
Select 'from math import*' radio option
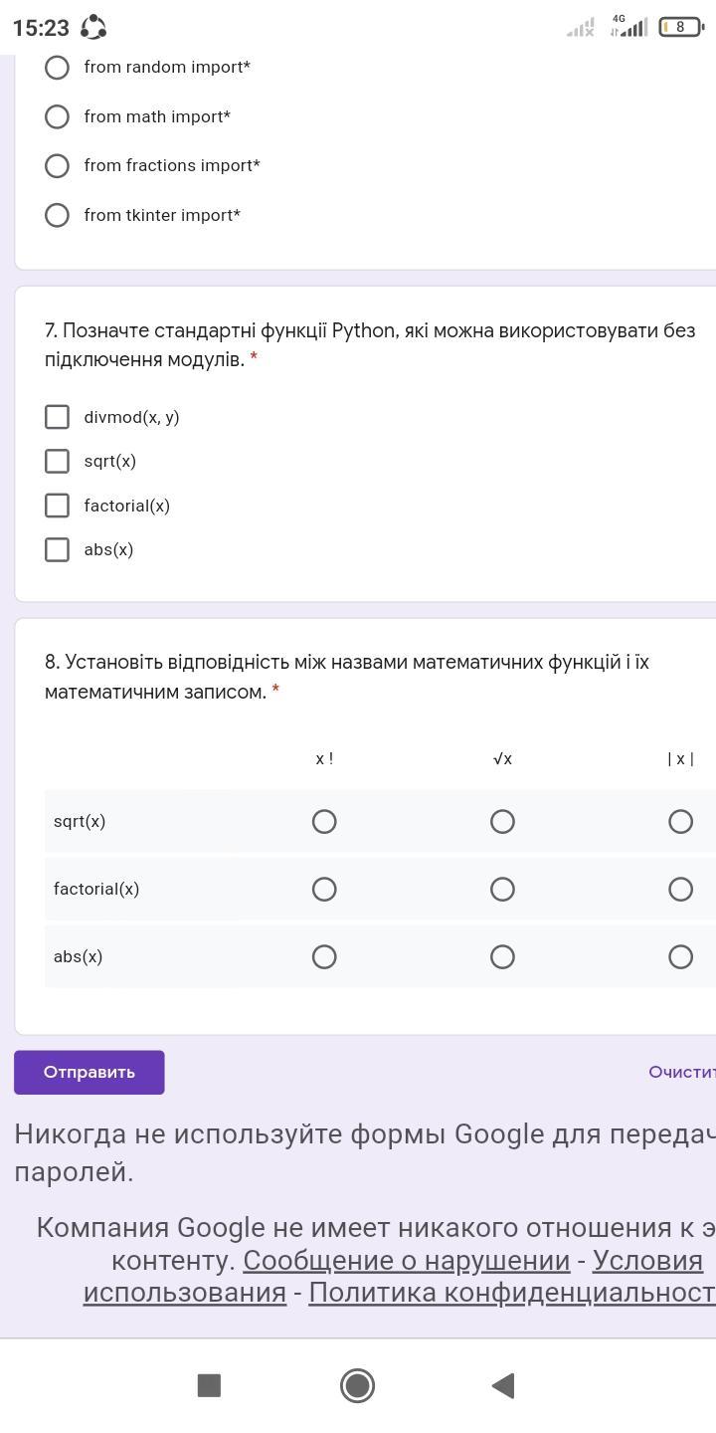pos(58,116)
